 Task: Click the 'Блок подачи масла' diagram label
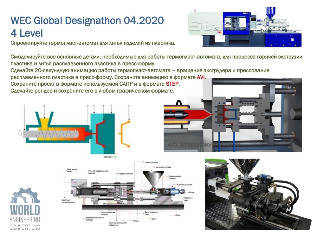[72, 171]
